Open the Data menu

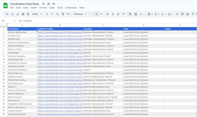pos(52,8)
